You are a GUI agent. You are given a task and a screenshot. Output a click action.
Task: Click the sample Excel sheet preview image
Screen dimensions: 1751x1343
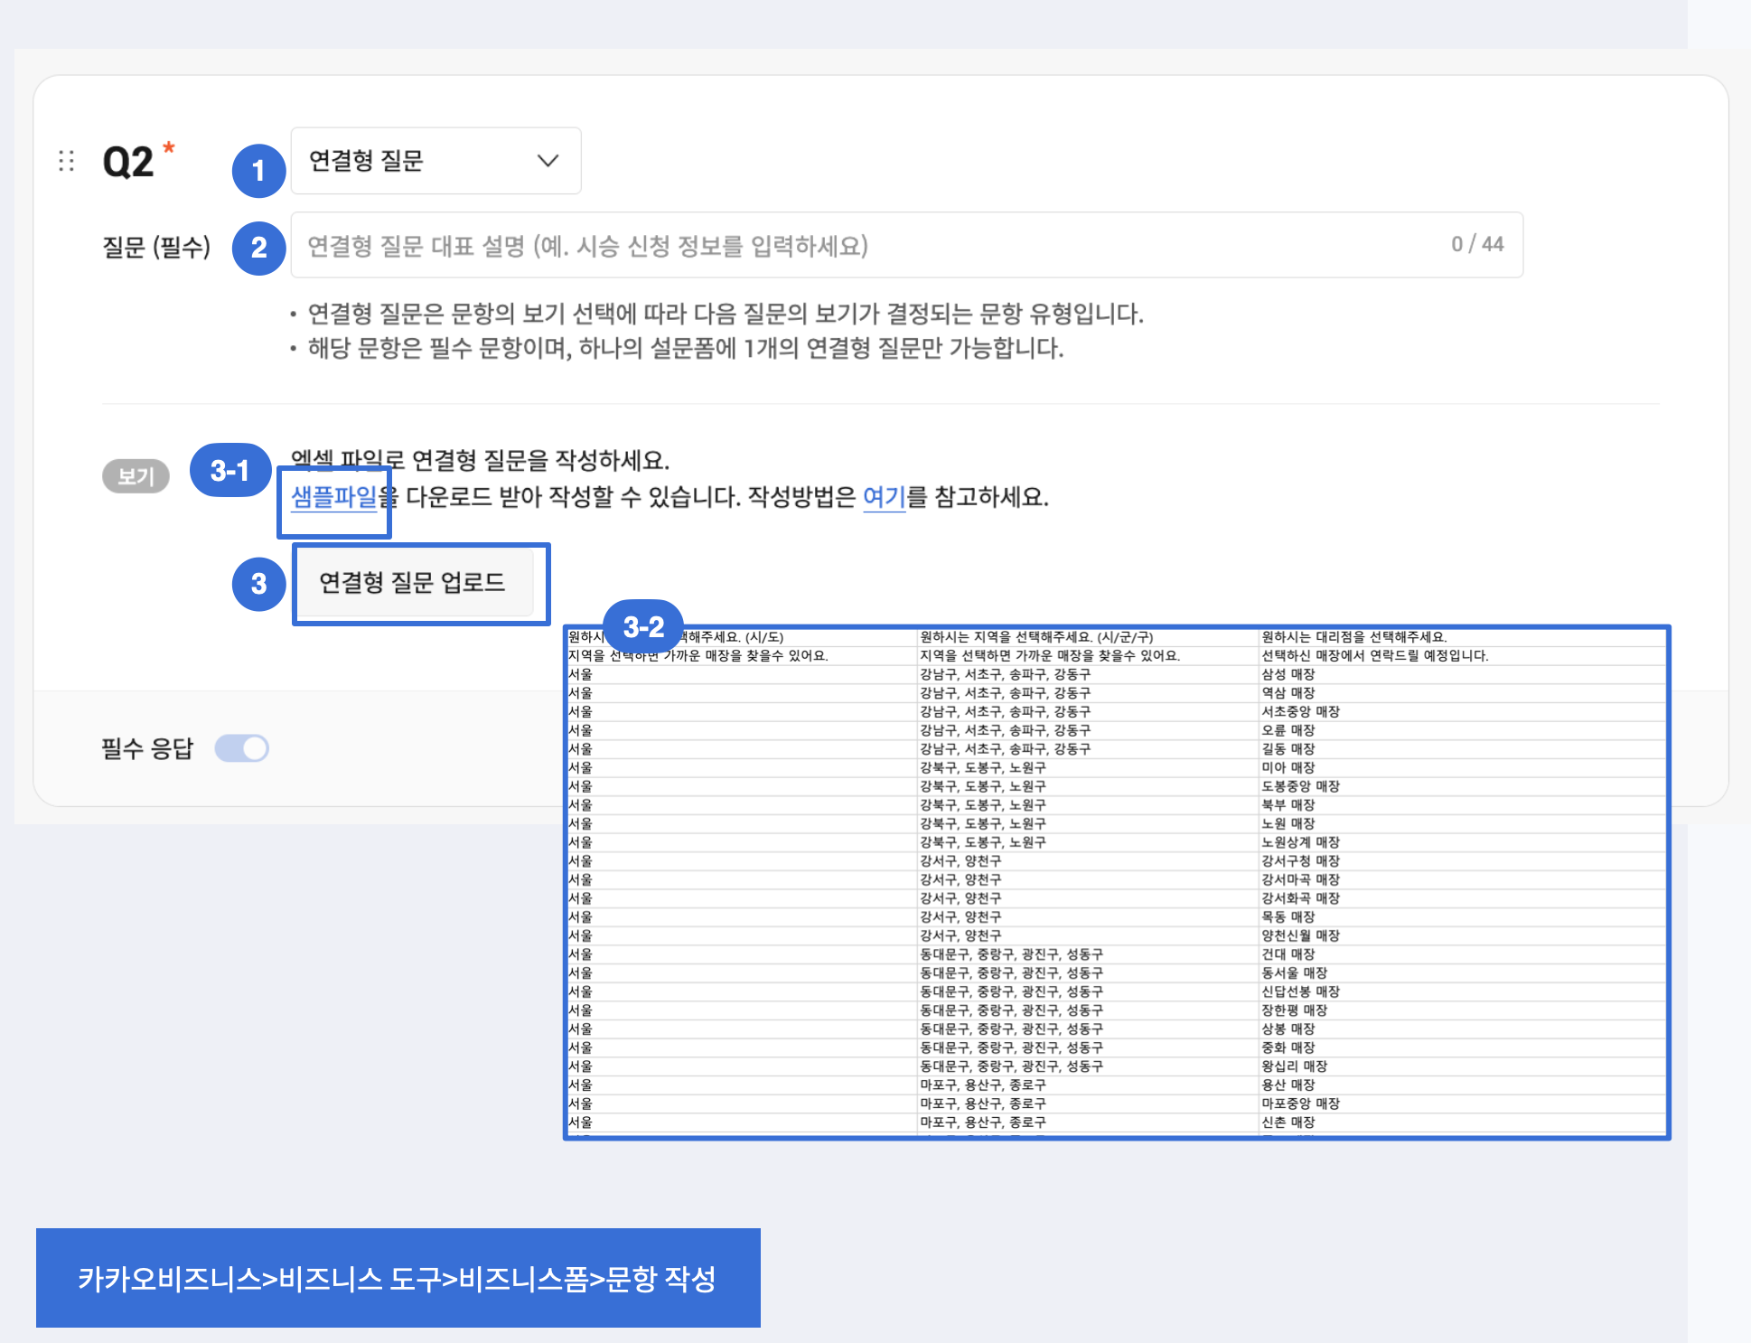1117,881
